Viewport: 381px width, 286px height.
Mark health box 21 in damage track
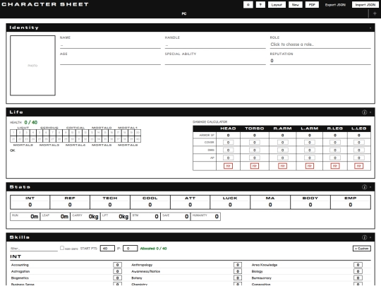click(x=13, y=139)
